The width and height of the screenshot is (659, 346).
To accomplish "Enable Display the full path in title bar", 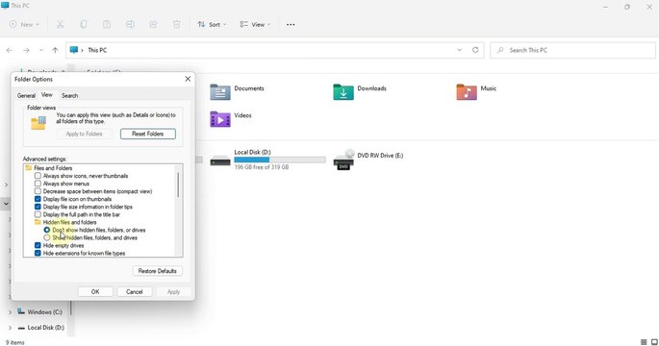I will point(38,214).
